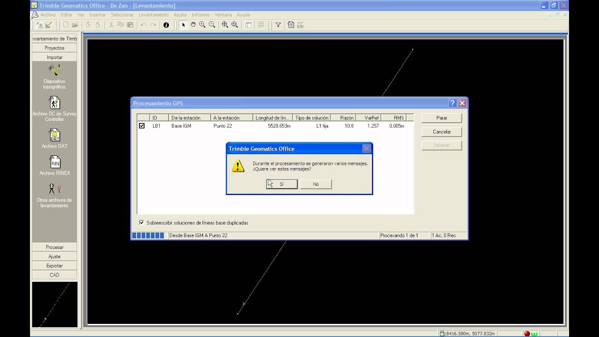This screenshot has height=337, width=599.
Task: Click the timeline clock toolbar icon
Action: pyautogui.click(x=291, y=25)
